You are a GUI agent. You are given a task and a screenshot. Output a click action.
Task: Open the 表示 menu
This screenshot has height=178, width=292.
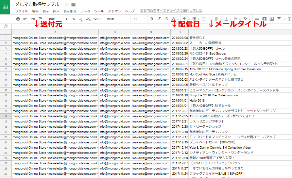[46, 11]
